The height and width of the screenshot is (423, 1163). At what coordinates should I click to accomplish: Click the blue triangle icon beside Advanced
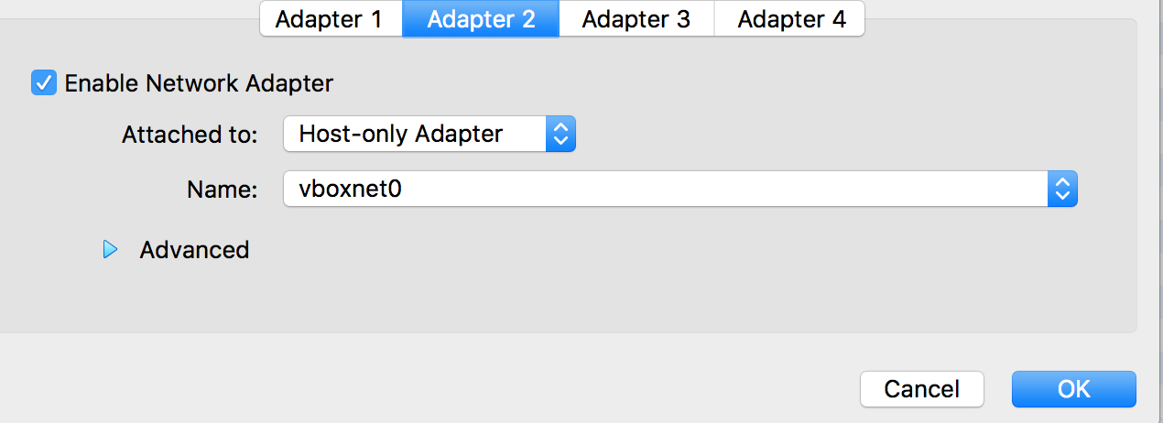(111, 250)
